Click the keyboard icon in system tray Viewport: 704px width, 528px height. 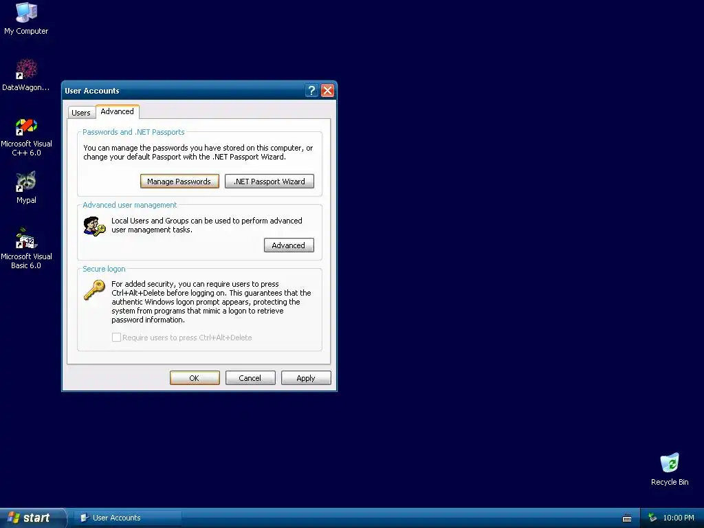tap(627, 518)
